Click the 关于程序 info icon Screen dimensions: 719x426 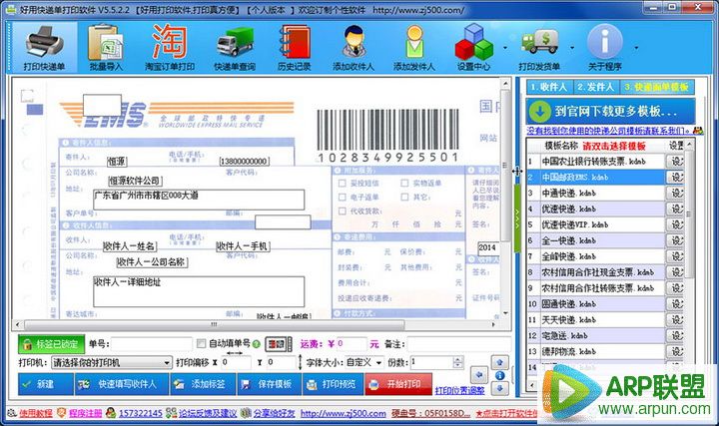click(603, 45)
